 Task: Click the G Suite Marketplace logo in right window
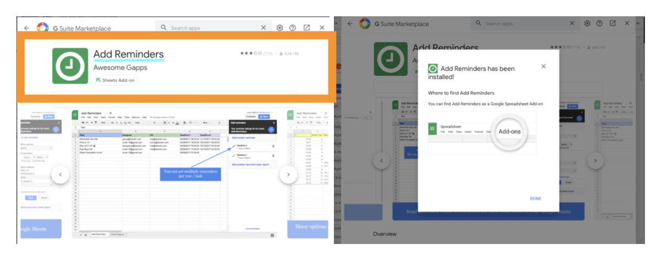click(365, 24)
